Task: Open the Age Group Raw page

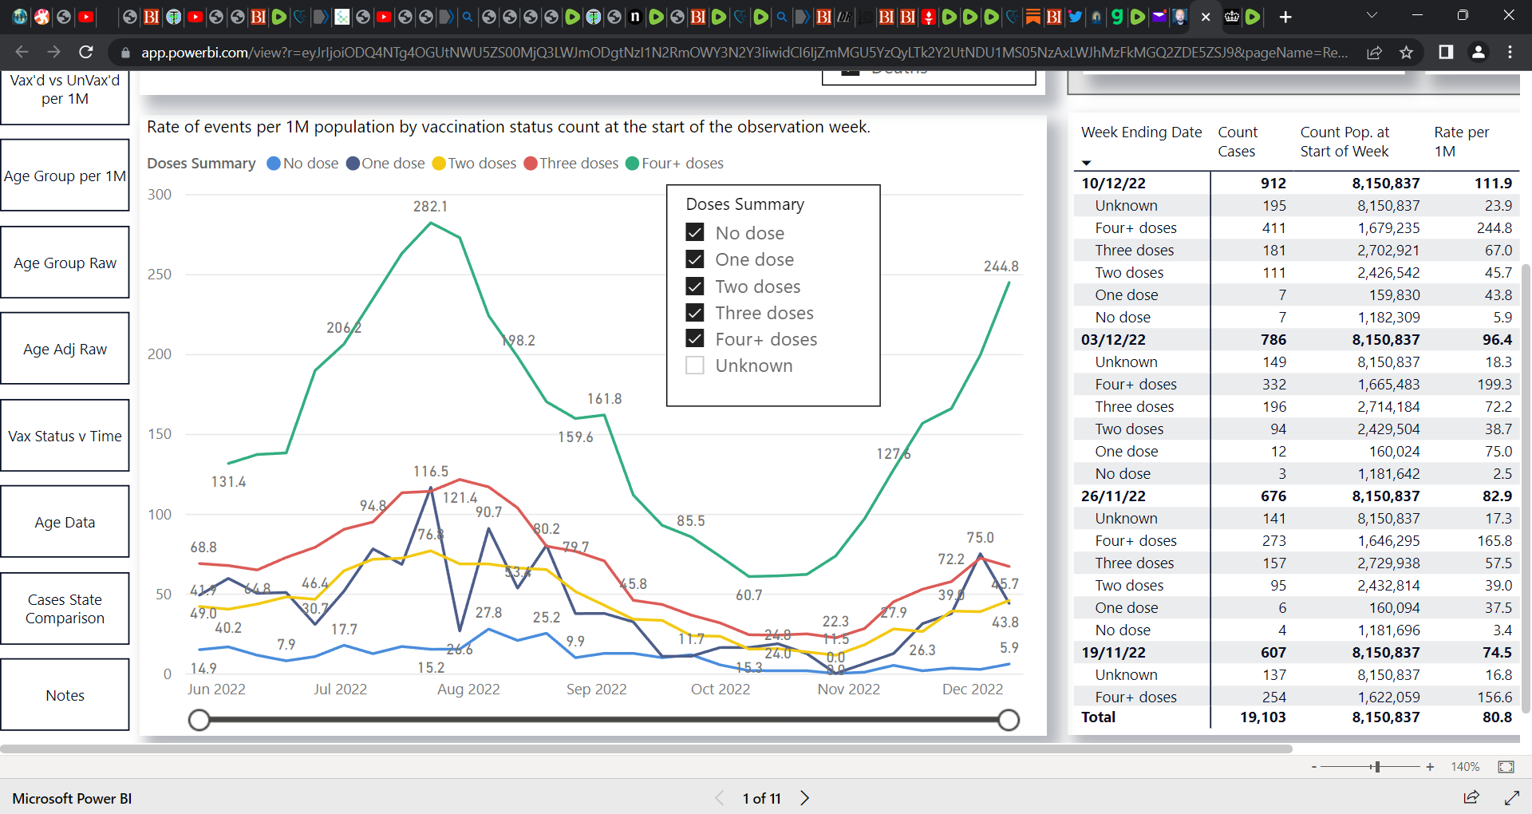Action: tap(65, 263)
